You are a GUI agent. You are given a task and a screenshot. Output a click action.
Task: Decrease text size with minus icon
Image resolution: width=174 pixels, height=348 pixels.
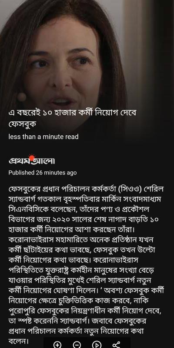click(x=77, y=345)
